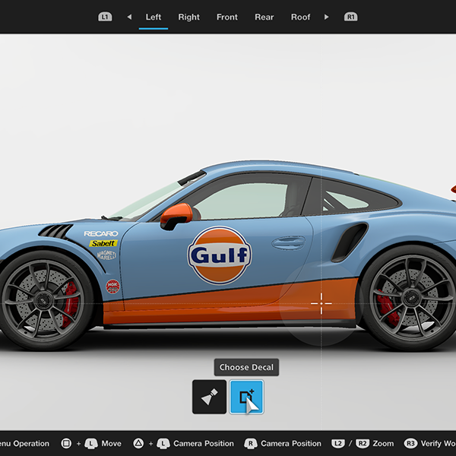Click the door handle on the car

(289, 243)
